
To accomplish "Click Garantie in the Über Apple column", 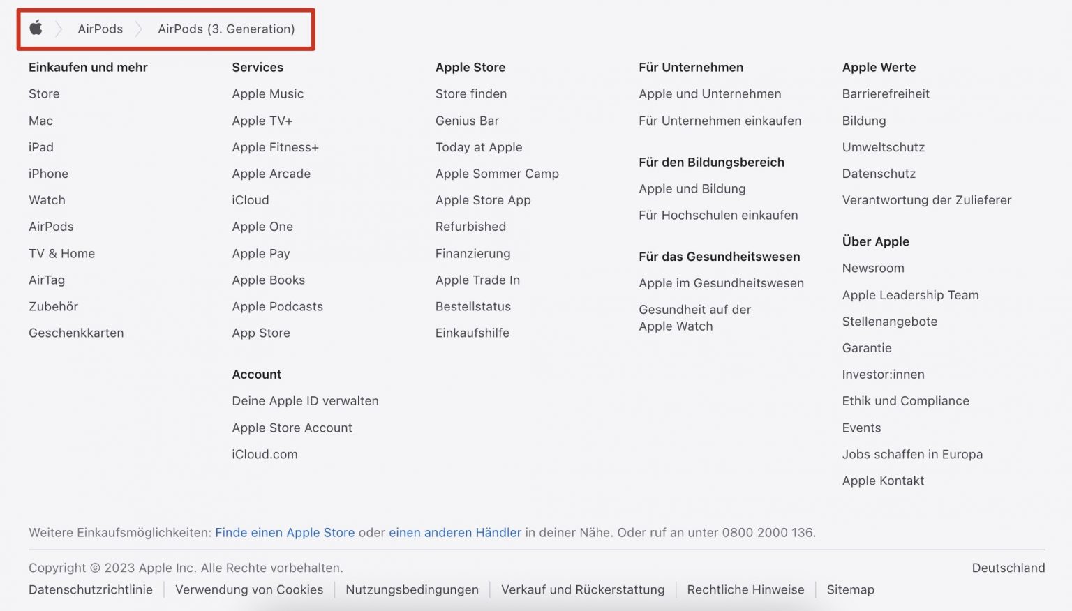I will pyautogui.click(x=866, y=347).
